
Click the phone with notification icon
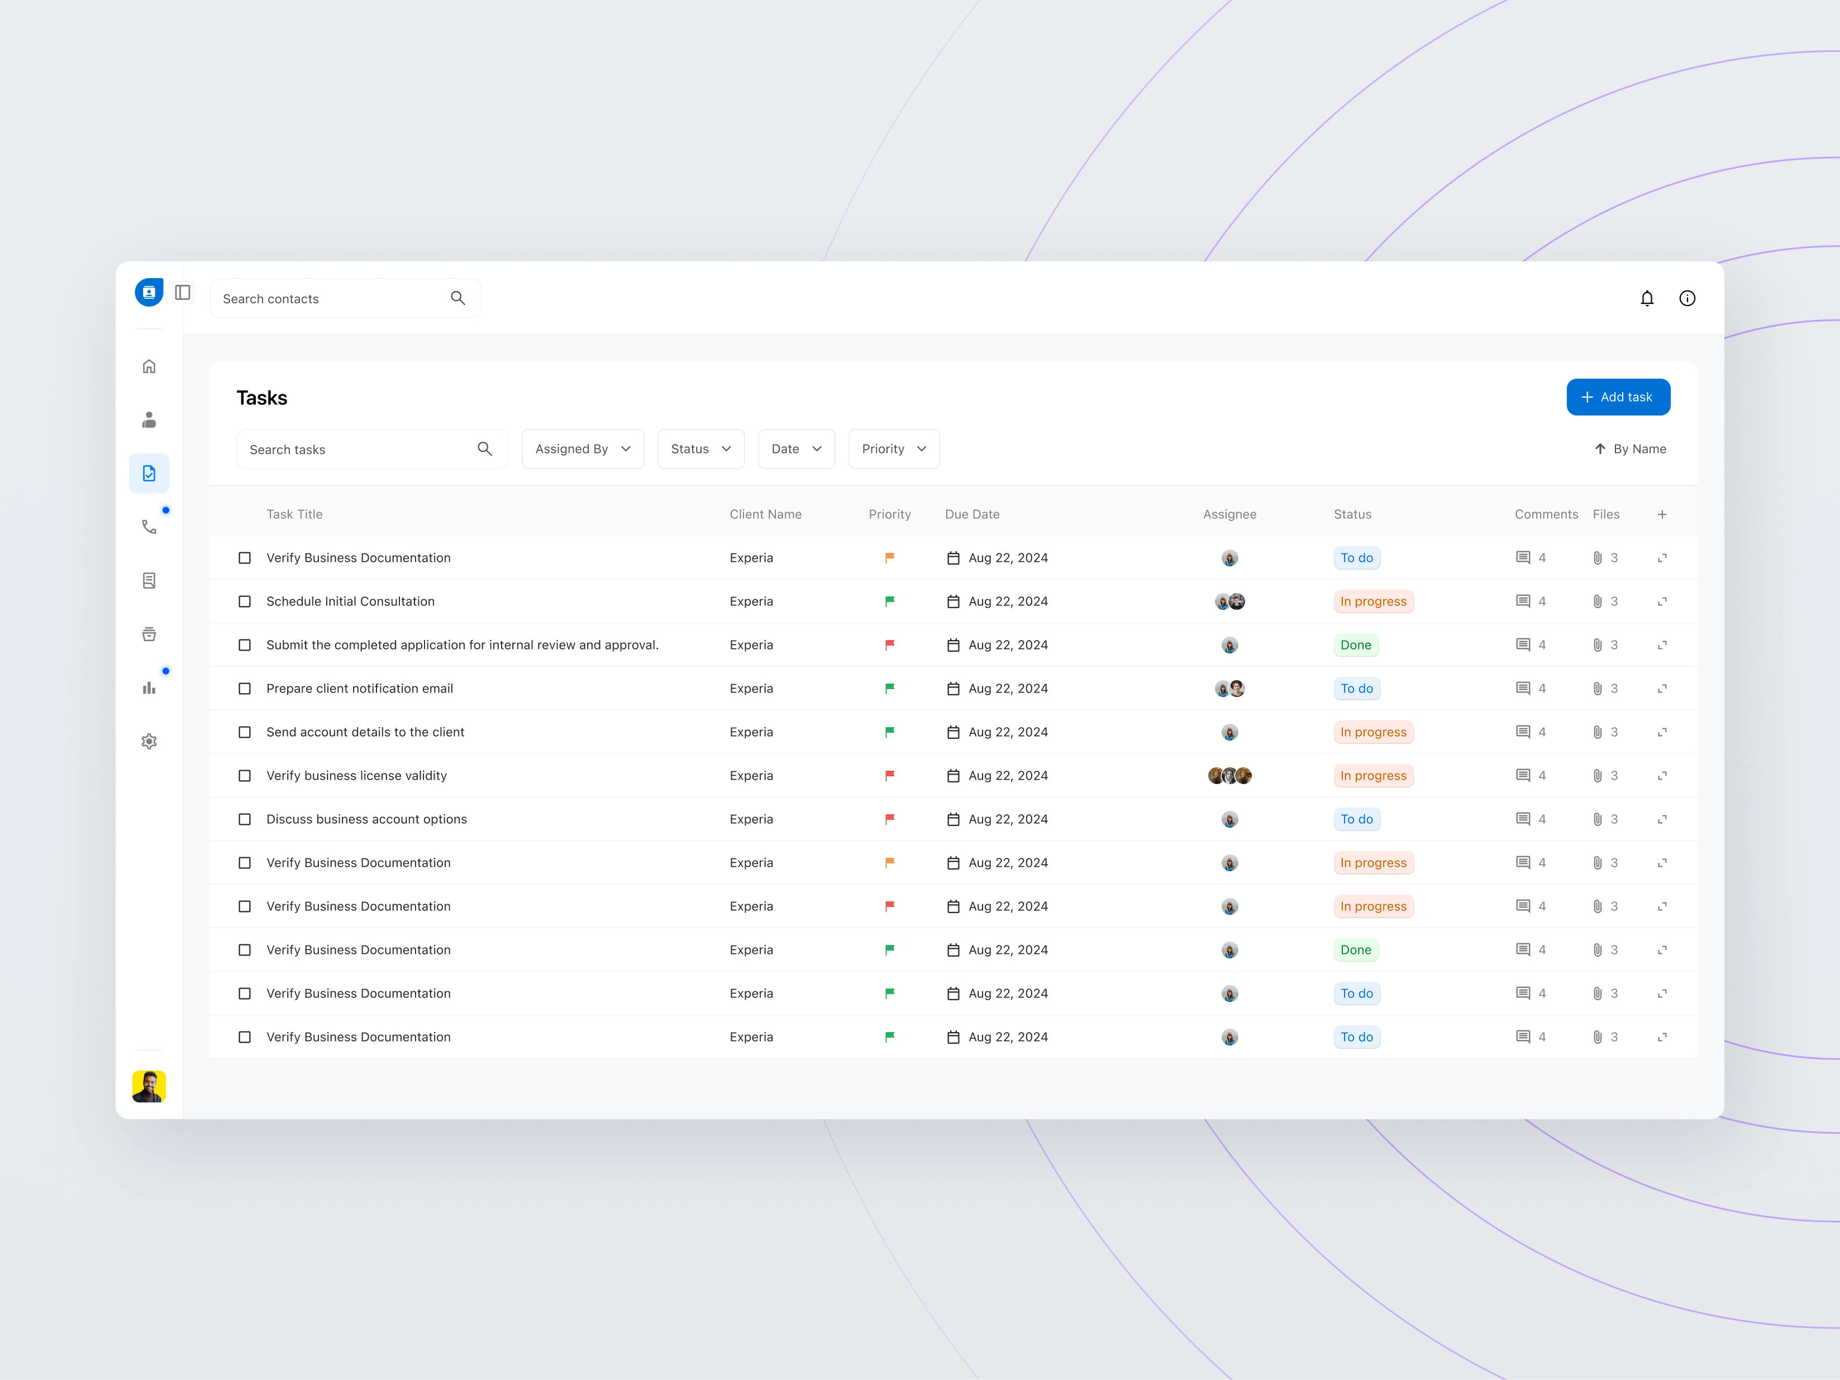pos(151,526)
